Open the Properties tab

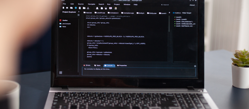[122, 66]
